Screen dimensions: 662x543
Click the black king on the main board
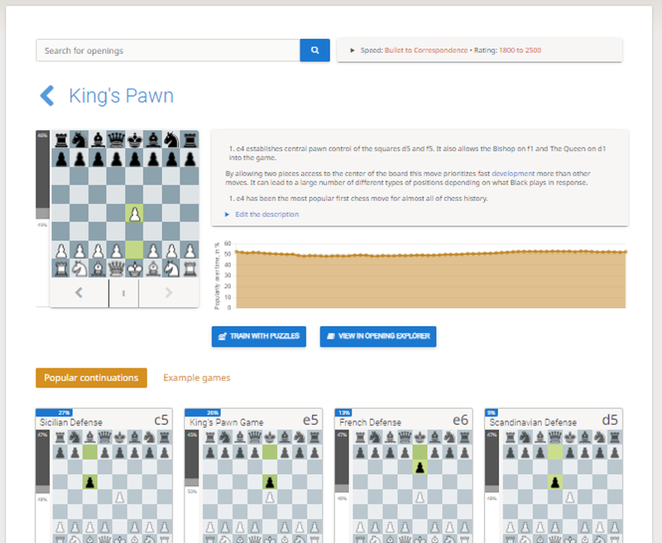click(x=134, y=139)
